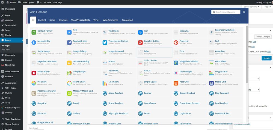Click New in the admin bar
This screenshot has height=130, width=273.
click(x=48, y=2)
